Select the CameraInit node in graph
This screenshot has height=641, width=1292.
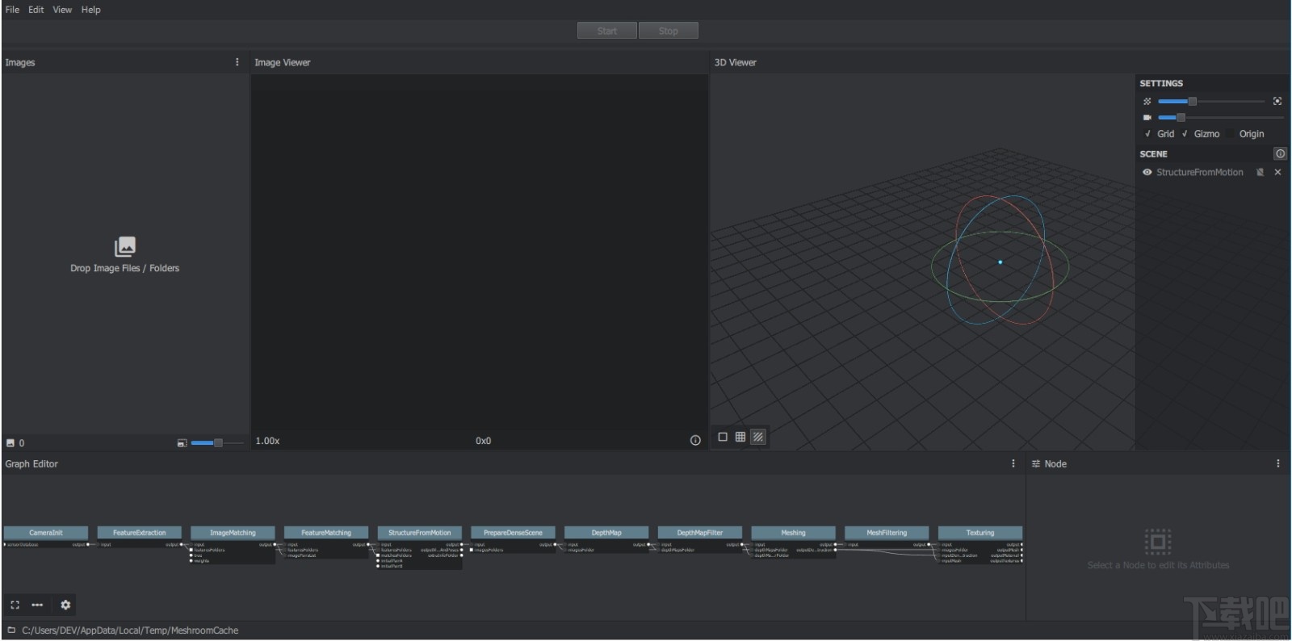click(x=45, y=533)
